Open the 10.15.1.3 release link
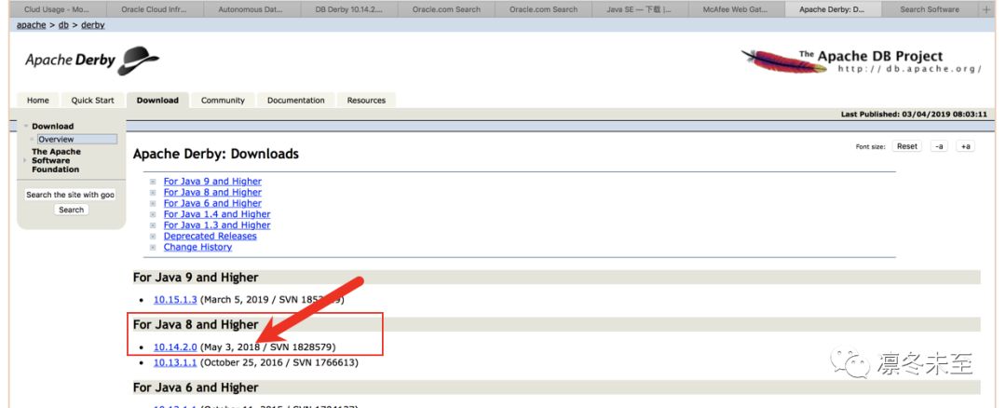 pyautogui.click(x=175, y=300)
